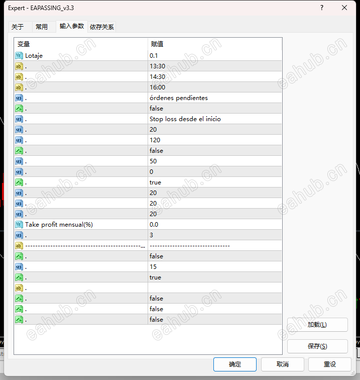Click the integer icon in the 120 value row

point(19,140)
